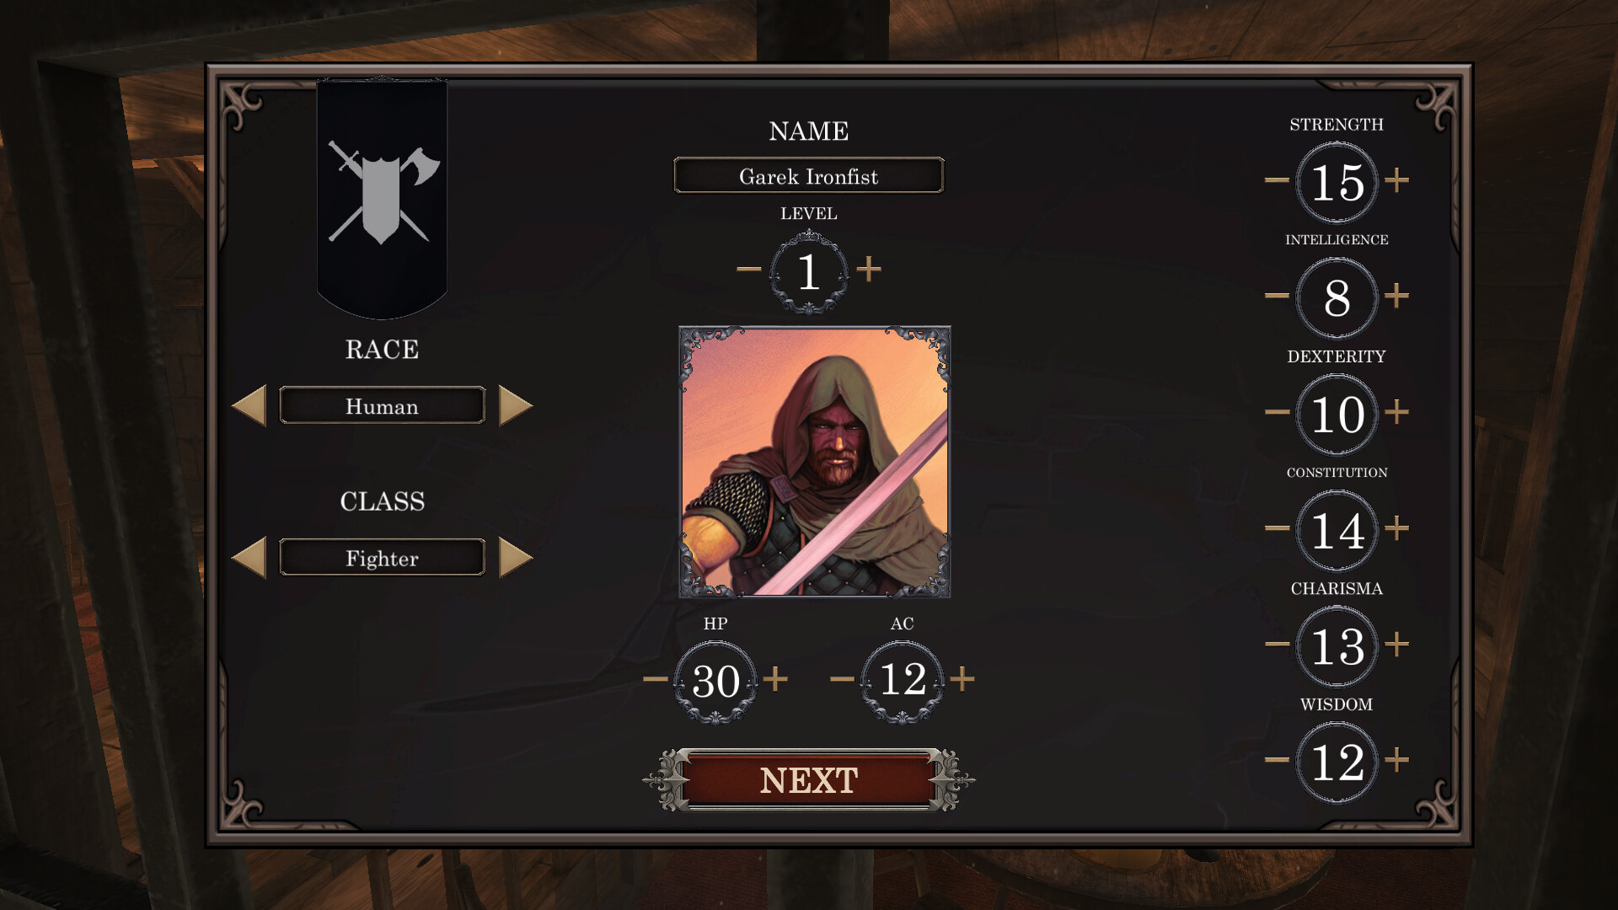Decrease AC value with minus
Screen dimensions: 1618x910
tap(842, 678)
